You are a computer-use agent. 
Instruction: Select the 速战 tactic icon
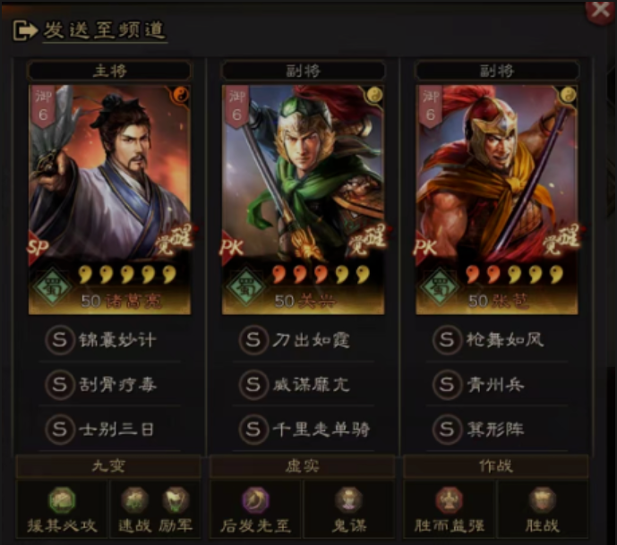point(134,499)
